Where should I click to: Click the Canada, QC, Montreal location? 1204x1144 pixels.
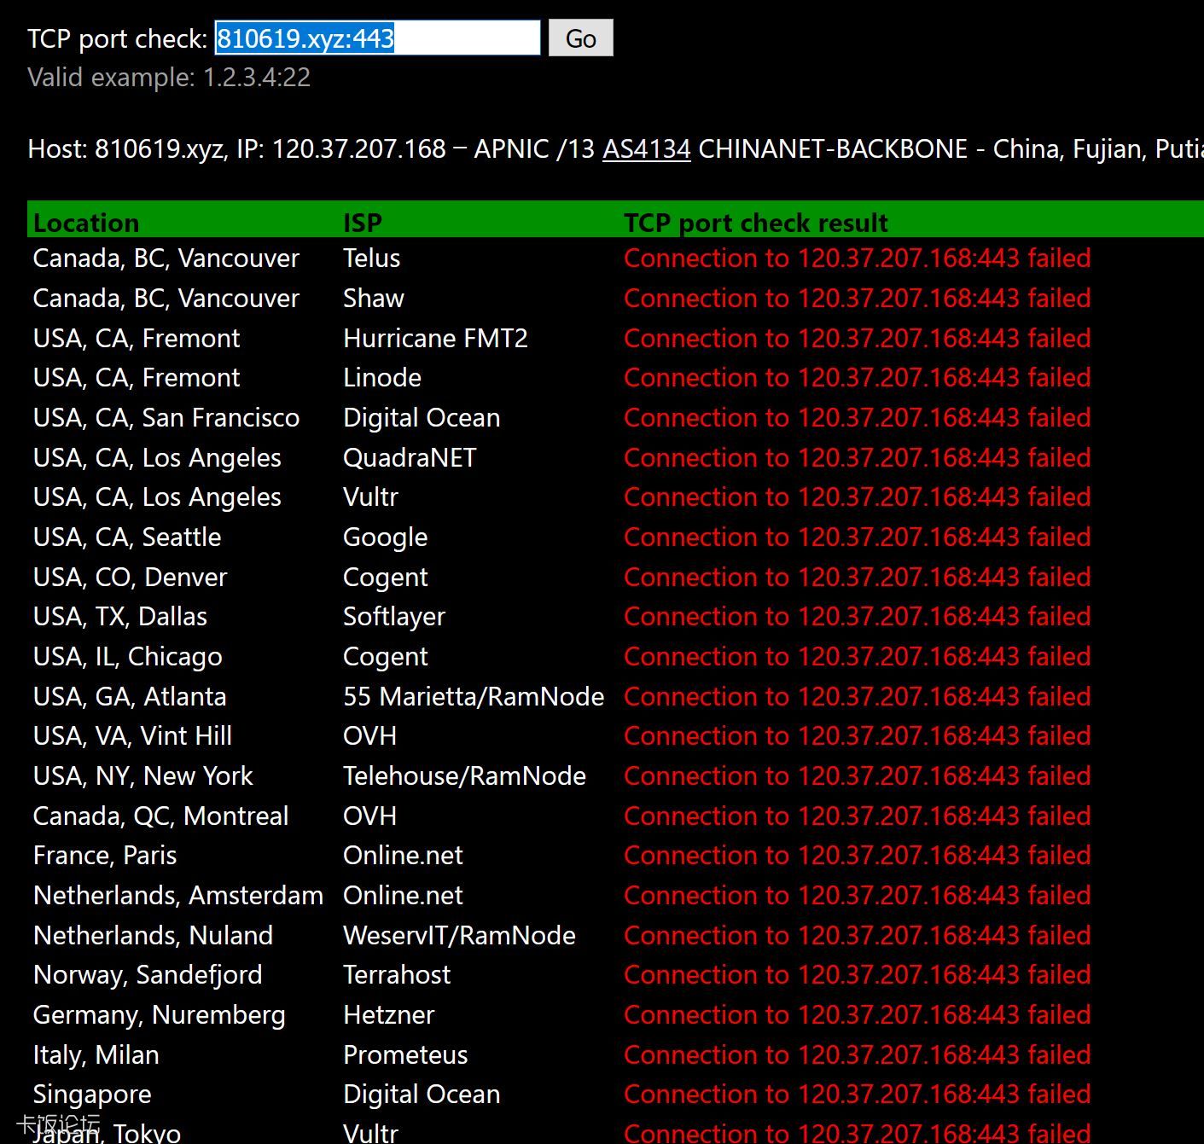(160, 816)
